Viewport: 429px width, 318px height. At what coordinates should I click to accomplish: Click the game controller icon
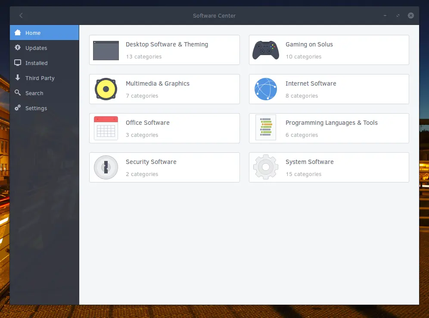(x=265, y=50)
